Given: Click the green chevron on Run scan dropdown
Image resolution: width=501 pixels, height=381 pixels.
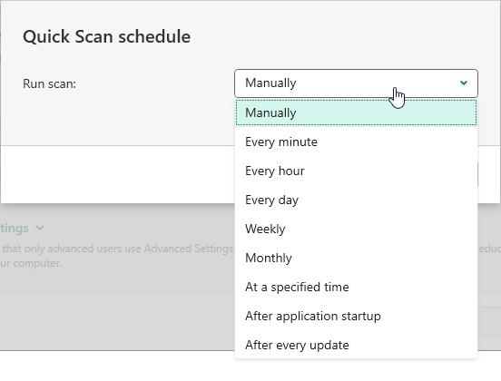Looking at the screenshot, I should pos(464,83).
